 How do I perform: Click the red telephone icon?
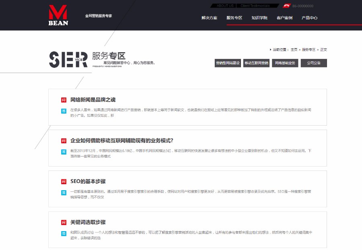click(x=287, y=6)
